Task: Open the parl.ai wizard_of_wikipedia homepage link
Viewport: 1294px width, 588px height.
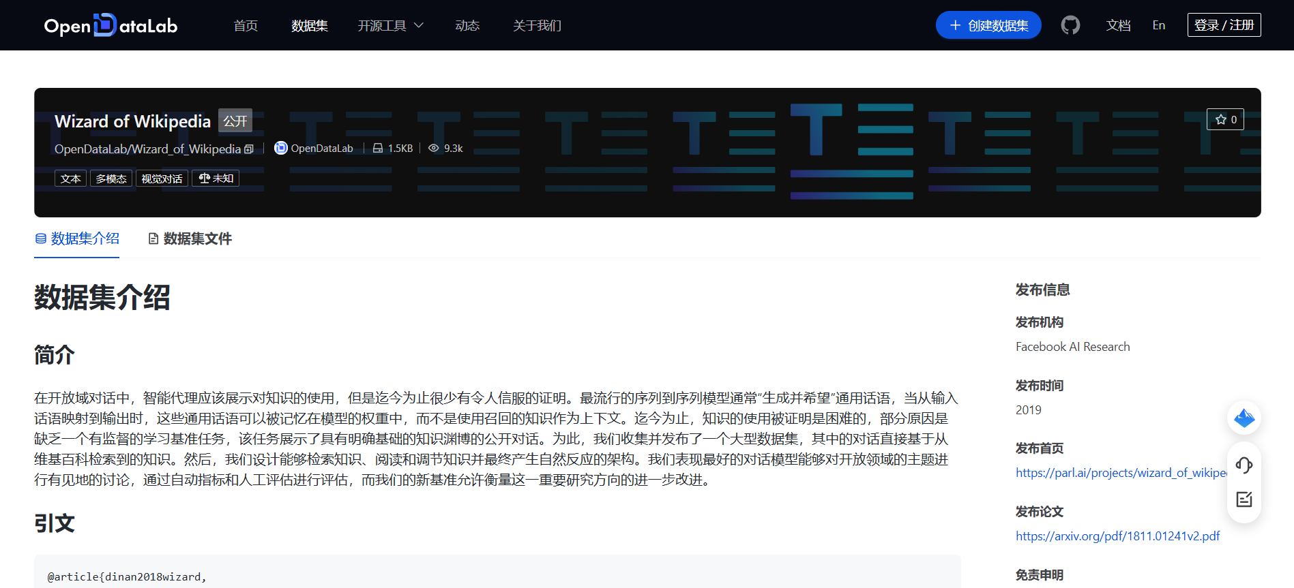Action: (x=1121, y=473)
